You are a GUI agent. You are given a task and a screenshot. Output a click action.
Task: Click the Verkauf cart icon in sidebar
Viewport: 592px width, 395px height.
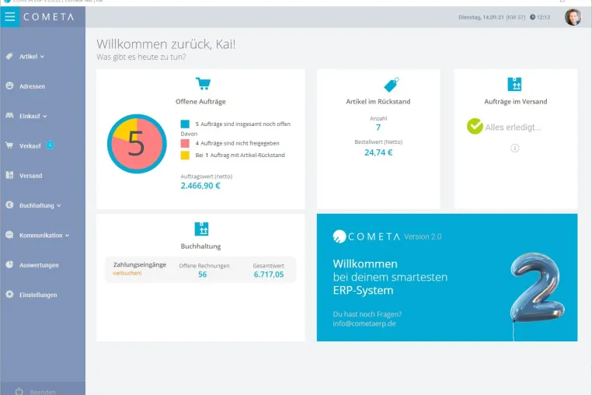[x=9, y=145]
